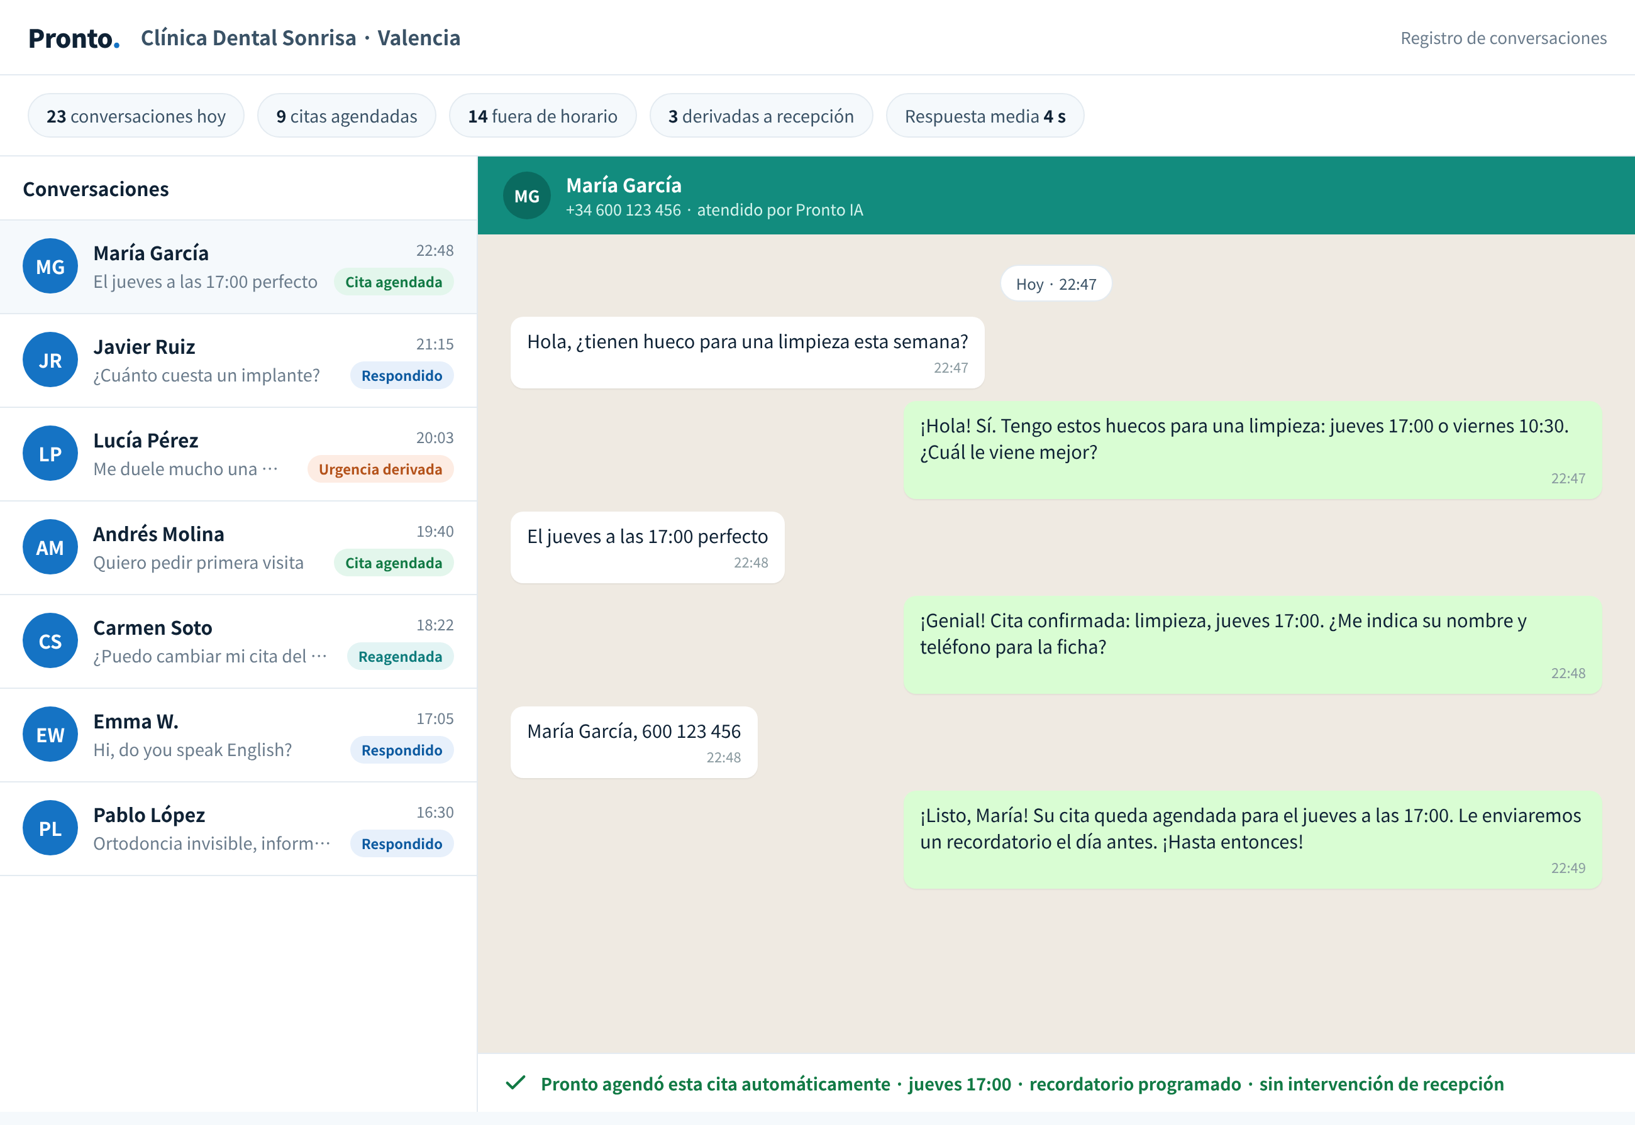
Task: Click preview ¿Cuánto cuesta un implante?
Action: click(x=207, y=376)
